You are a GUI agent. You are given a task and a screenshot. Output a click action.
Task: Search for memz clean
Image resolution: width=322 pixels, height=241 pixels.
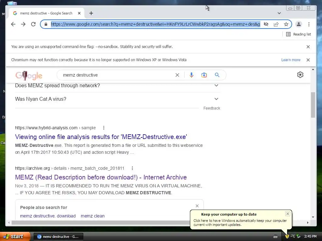tap(93, 216)
